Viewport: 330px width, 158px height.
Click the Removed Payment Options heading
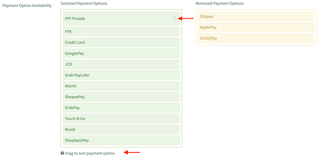click(x=220, y=4)
